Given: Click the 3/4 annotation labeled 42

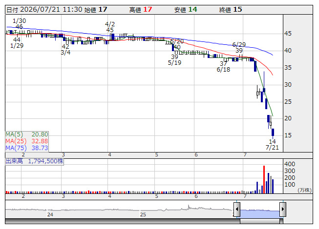Looking at the screenshot, I should click(x=65, y=50).
